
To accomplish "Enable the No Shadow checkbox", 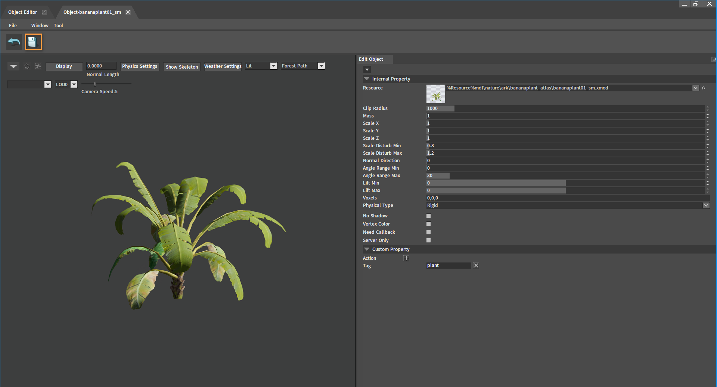I will coord(429,216).
